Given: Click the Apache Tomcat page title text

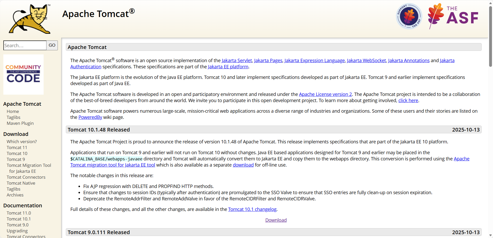Looking at the screenshot, I should click(x=98, y=13).
